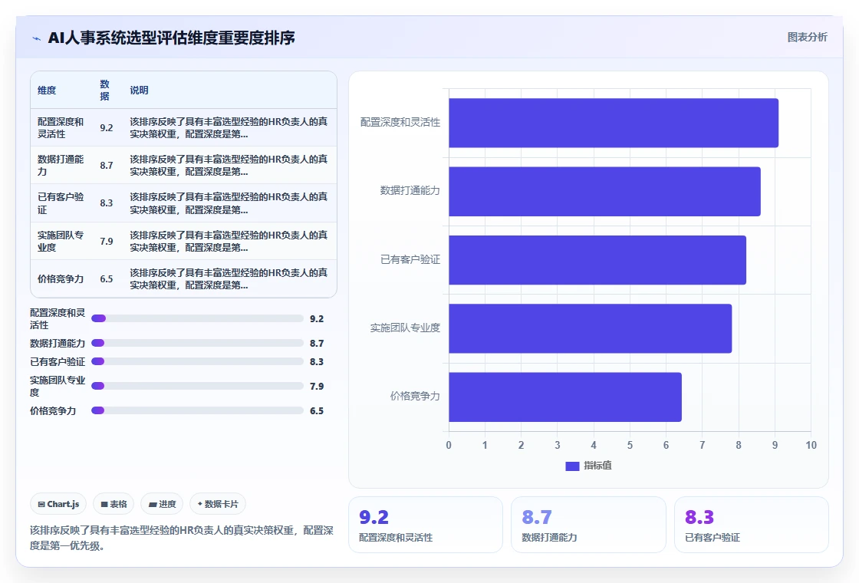Click the 8.7 value in table
Image resolution: width=859 pixels, height=583 pixels.
[x=107, y=165]
